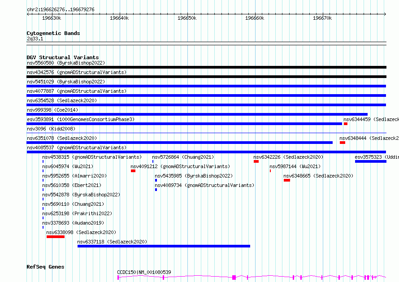The image size is (399, 282).
Task: Click the DGV Structural Variants track heading
Action: click(63, 57)
